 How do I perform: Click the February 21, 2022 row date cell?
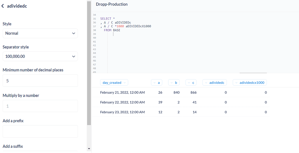[x=122, y=92]
